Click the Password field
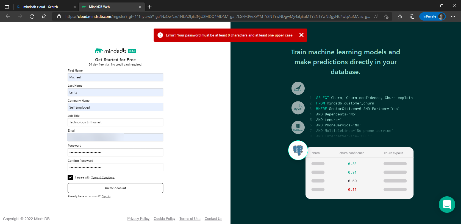 point(115,152)
